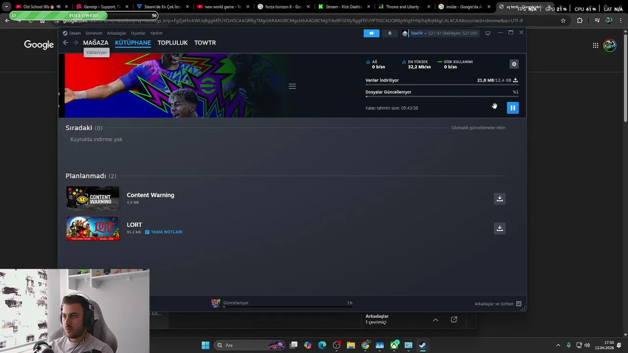Open download settings gear icon
The width and height of the screenshot is (628, 353).
click(x=514, y=64)
